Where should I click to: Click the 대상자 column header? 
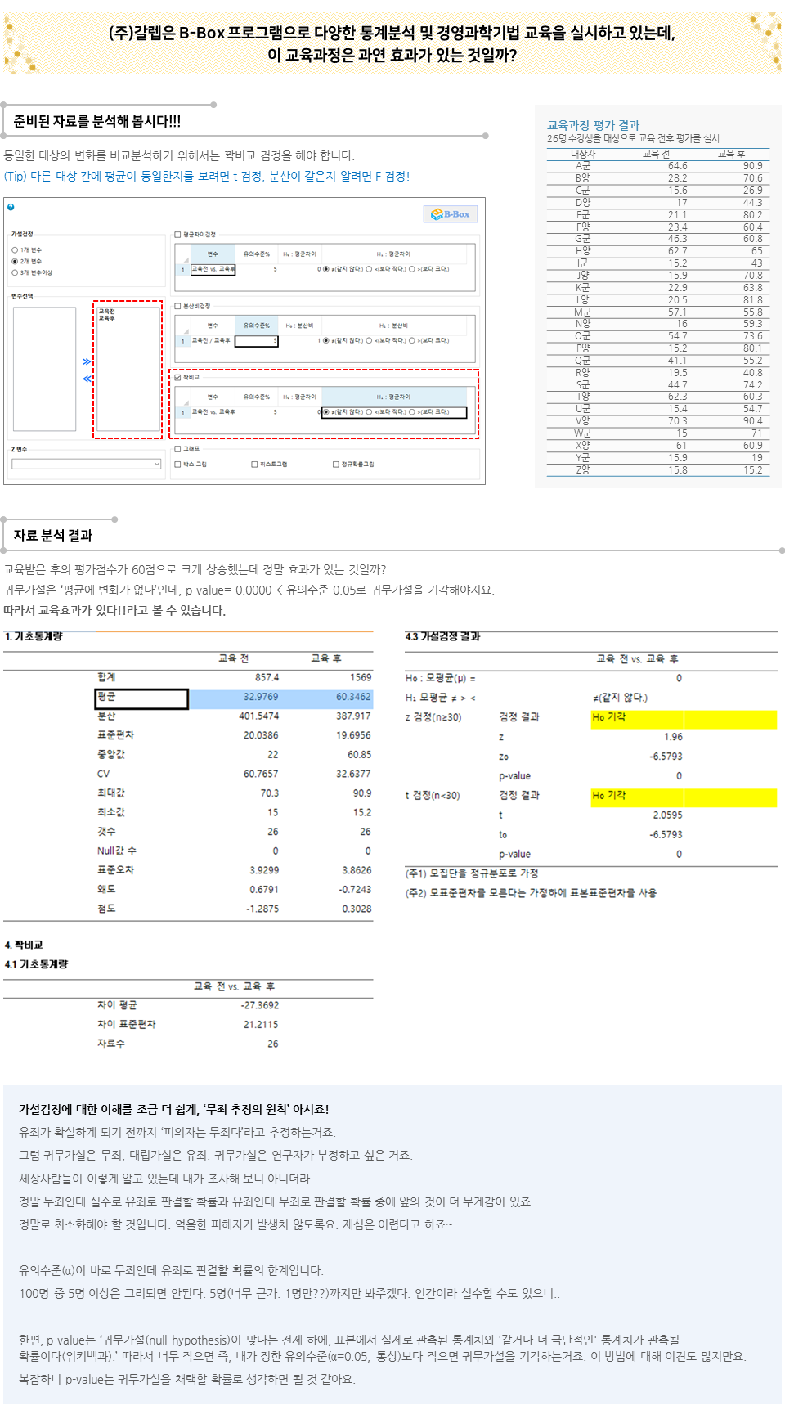[x=583, y=154]
